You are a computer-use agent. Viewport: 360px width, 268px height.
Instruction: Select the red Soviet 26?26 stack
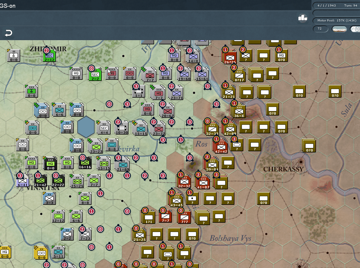[230, 57]
